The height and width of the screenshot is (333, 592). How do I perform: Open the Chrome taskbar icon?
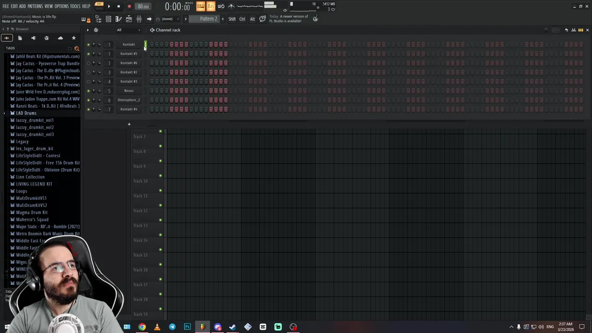pos(142,327)
